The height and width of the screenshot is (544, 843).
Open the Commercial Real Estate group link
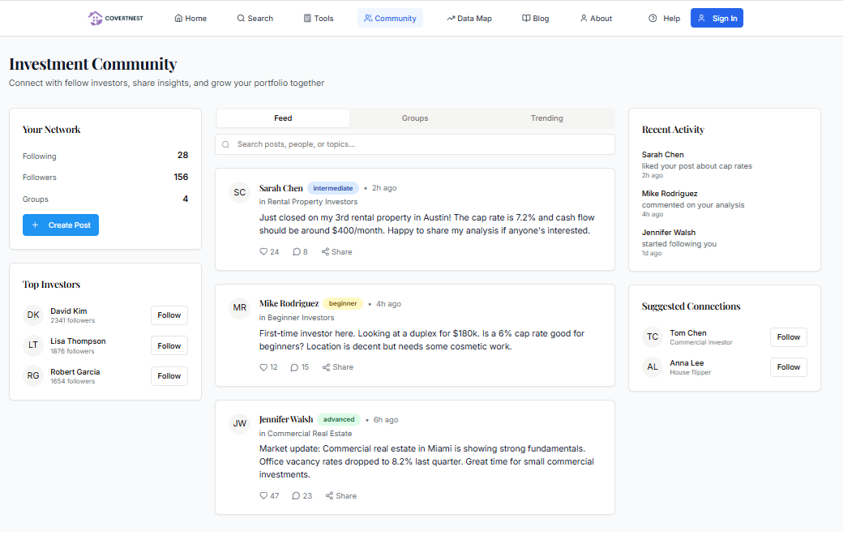coord(310,433)
